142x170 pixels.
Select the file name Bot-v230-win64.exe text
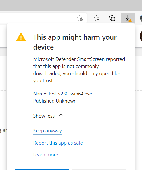70,94
